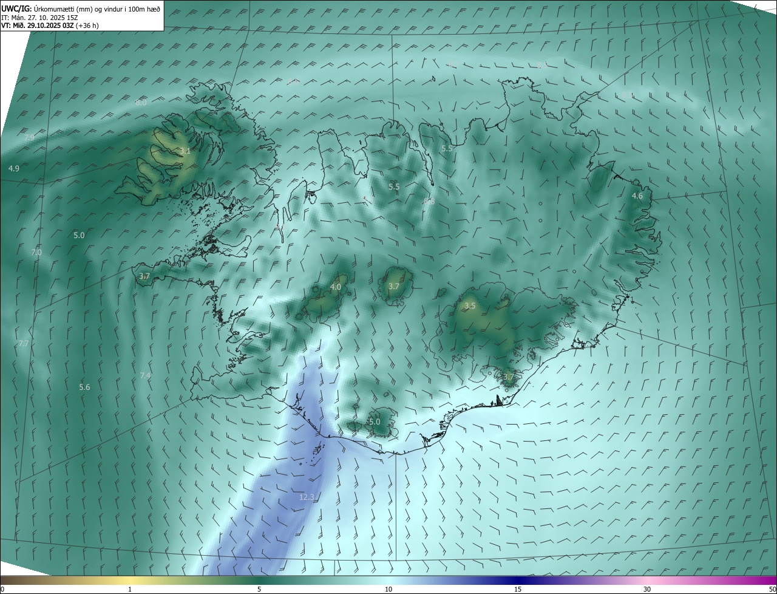The height and width of the screenshot is (594, 777).
Task: Select the 12.3 precipitable water value over the sea
Action: [307, 497]
